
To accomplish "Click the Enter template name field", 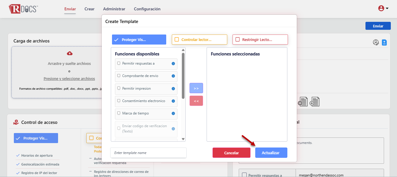I will click(x=148, y=153).
